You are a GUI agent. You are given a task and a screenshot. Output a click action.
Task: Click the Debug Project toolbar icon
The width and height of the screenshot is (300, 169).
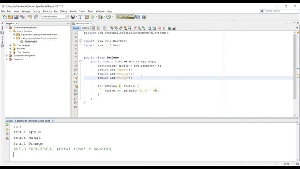pos(100,17)
